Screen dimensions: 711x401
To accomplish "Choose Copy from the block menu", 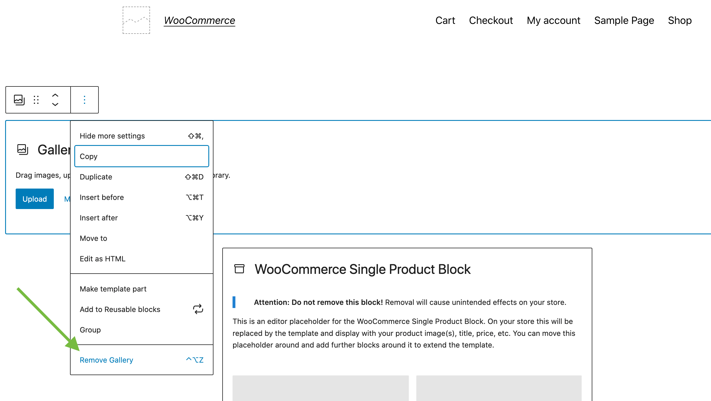I will tap(89, 156).
